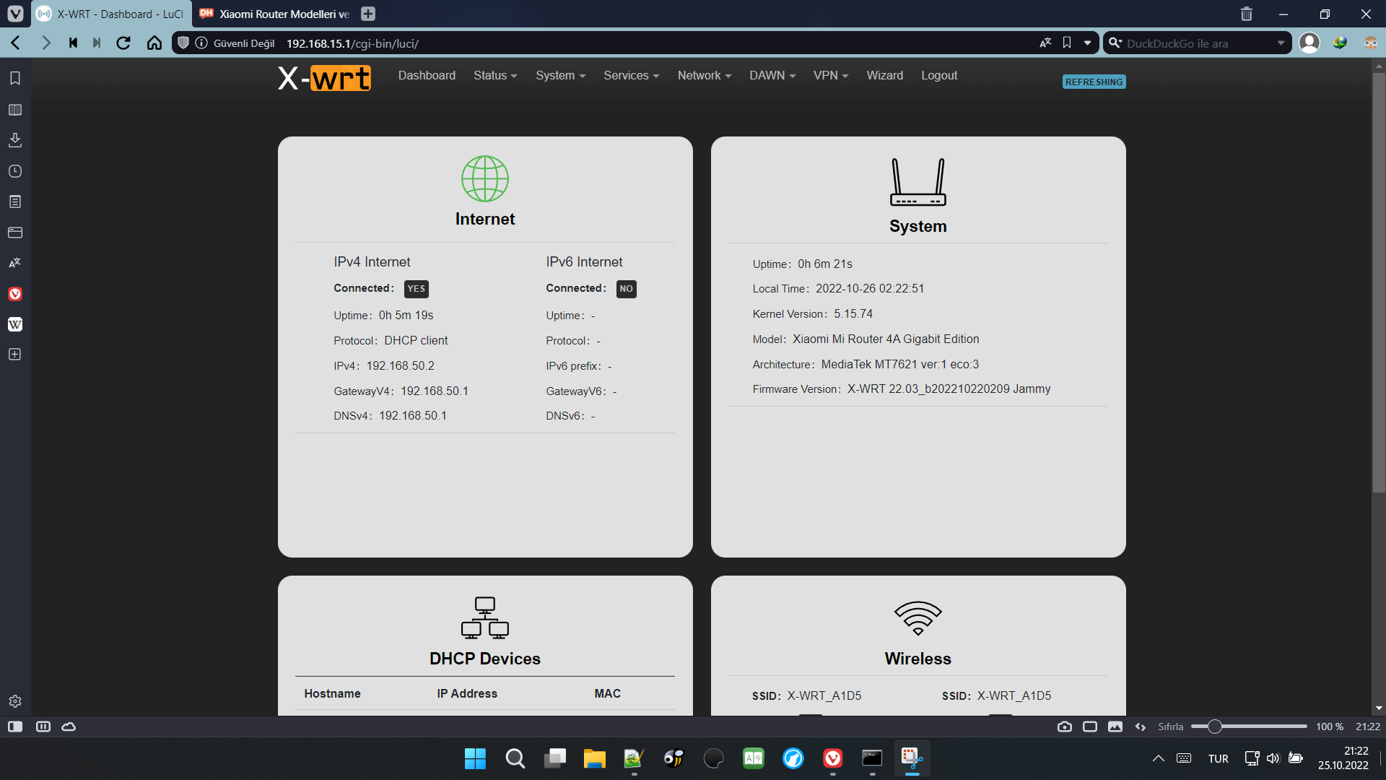Image resolution: width=1386 pixels, height=780 pixels.
Task: Toggle the side panel visibility
Action: (15, 727)
